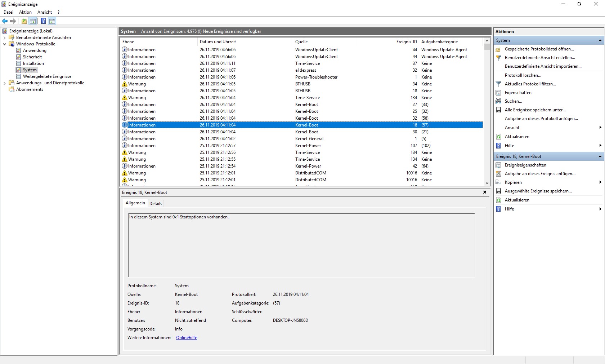Click the folder up-level toolbar icon
This screenshot has width=605, height=364.
(x=24, y=21)
